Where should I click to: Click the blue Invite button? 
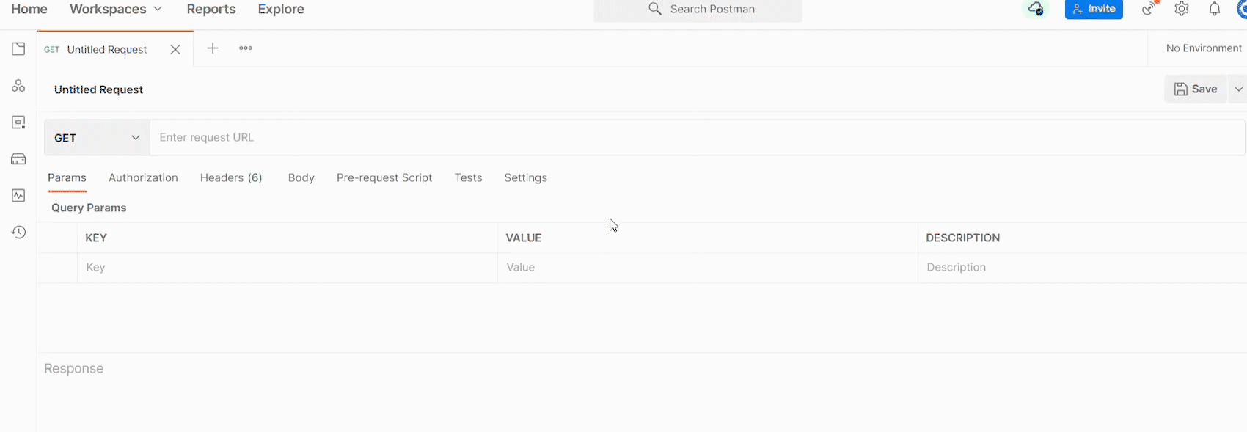1094,9
